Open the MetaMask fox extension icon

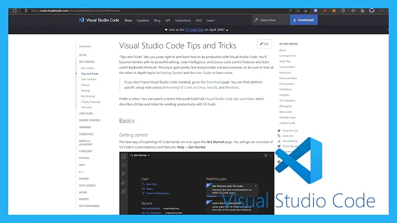click(334, 10)
